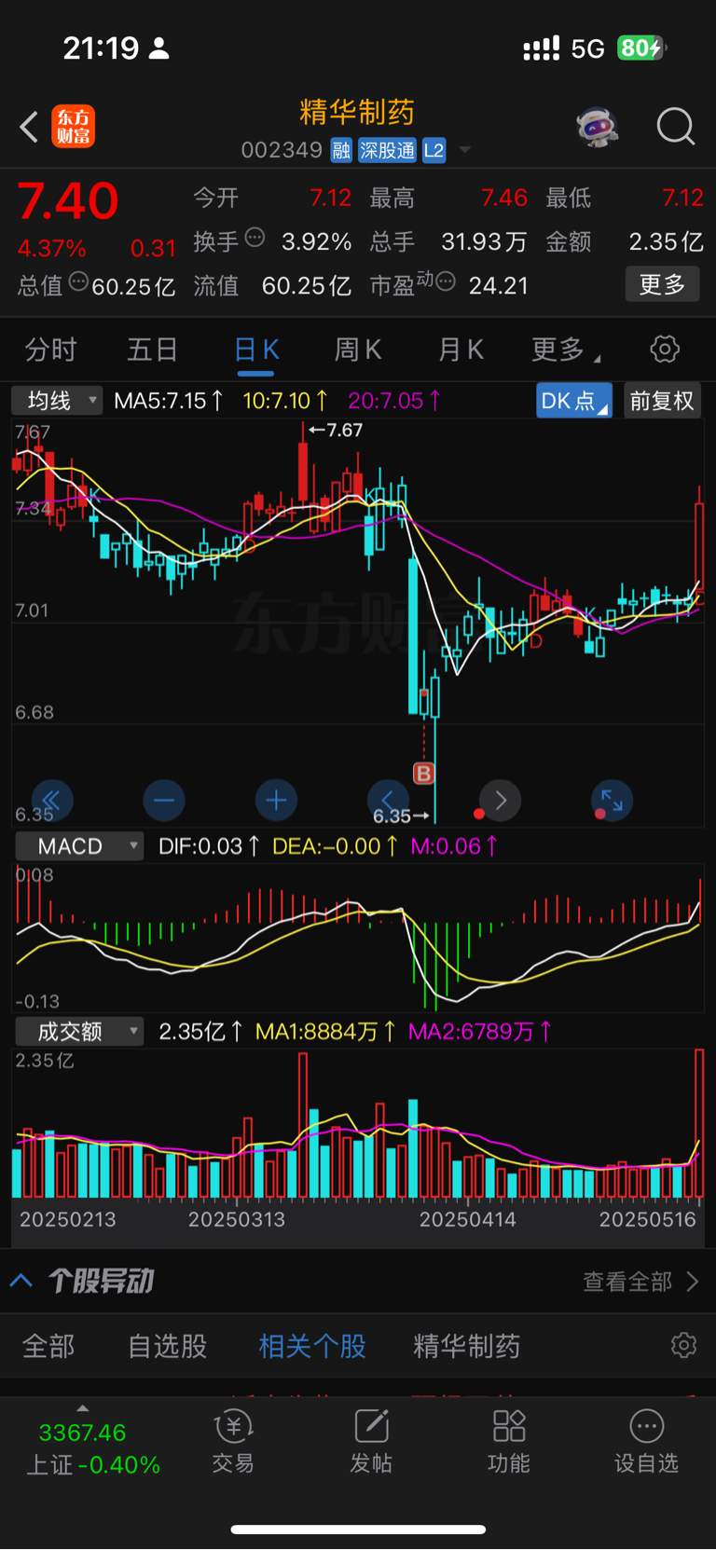Open 个股异动 settings gear icon
The width and height of the screenshot is (716, 1550).
click(x=683, y=1345)
